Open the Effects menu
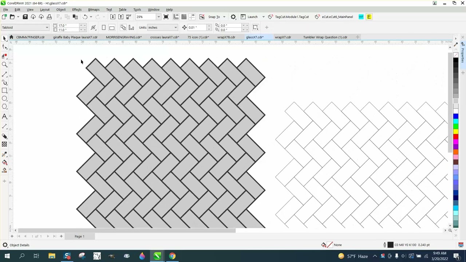Viewport: 466px width, 262px height. [77, 9]
